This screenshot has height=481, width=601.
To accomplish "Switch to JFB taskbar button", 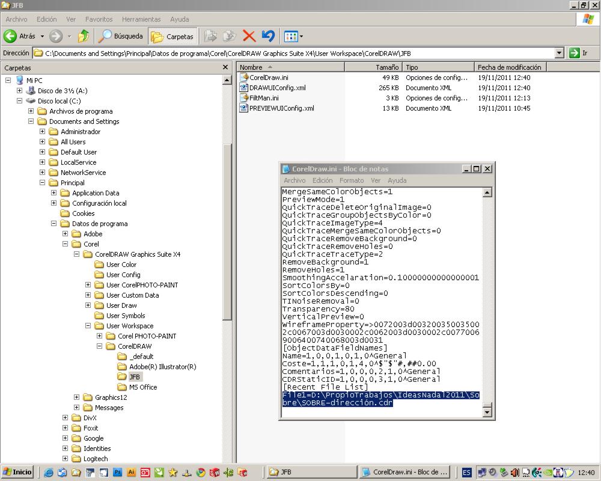I will click(x=311, y=472).
